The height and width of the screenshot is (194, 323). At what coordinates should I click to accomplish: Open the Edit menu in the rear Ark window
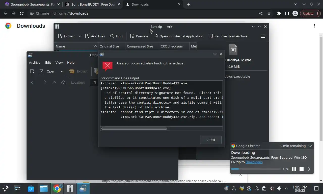tap(48, 62)
